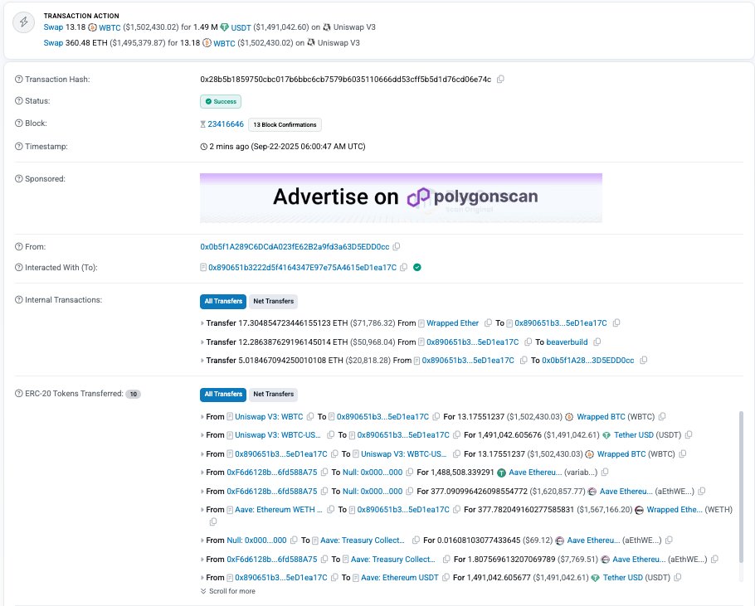The image size is (755, 606).
Task: Open the Aave: Ethereum USDT address link
Action: [x=399, y=578]
